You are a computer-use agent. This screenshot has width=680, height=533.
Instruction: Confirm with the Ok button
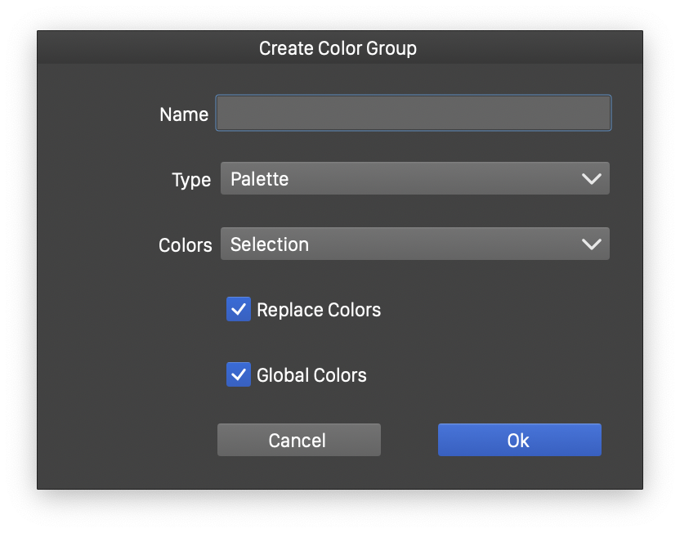pos(519,440)
